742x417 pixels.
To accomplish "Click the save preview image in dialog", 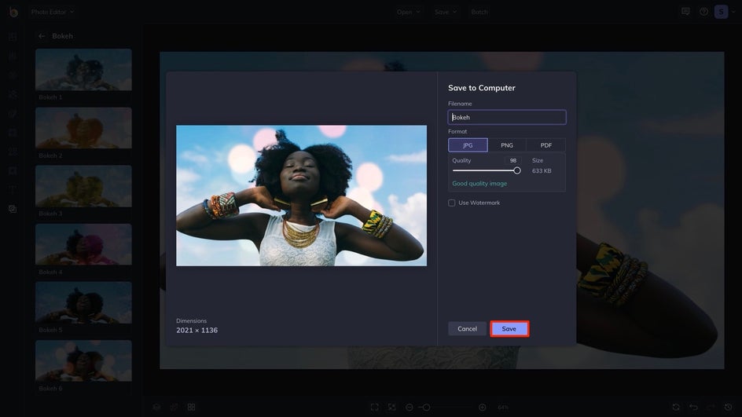I will [x=302, y=196].
